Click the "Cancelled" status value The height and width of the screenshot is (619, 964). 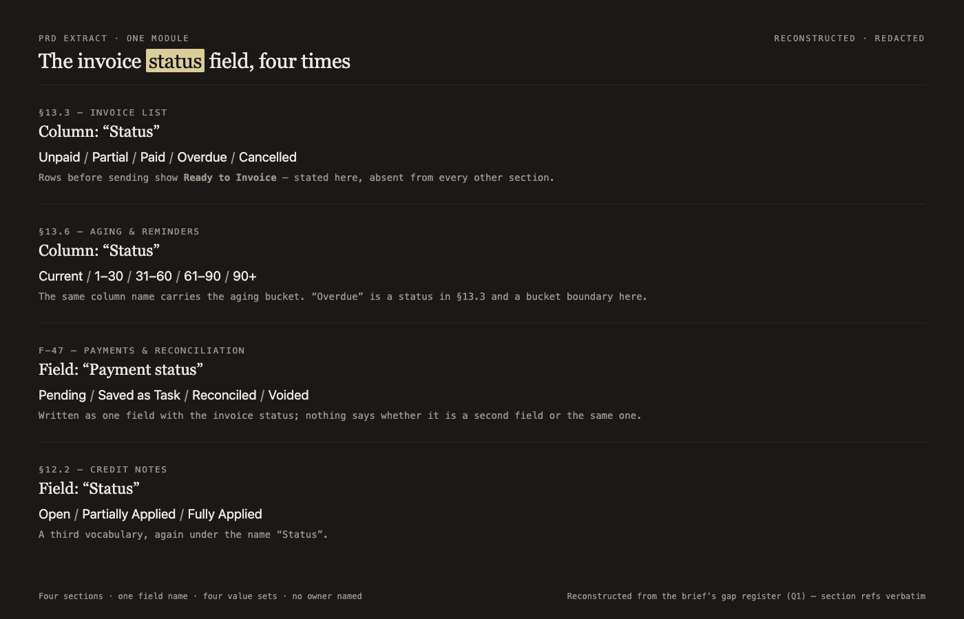click(268, 158)
